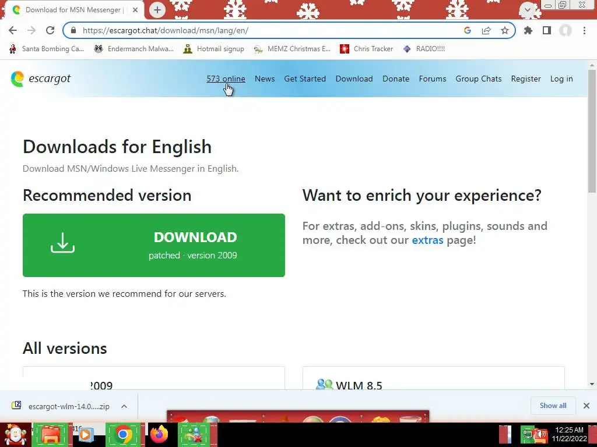Open the Hotmail signup bookmark
This screenshot has height=447, width=597.
(213, 49)
